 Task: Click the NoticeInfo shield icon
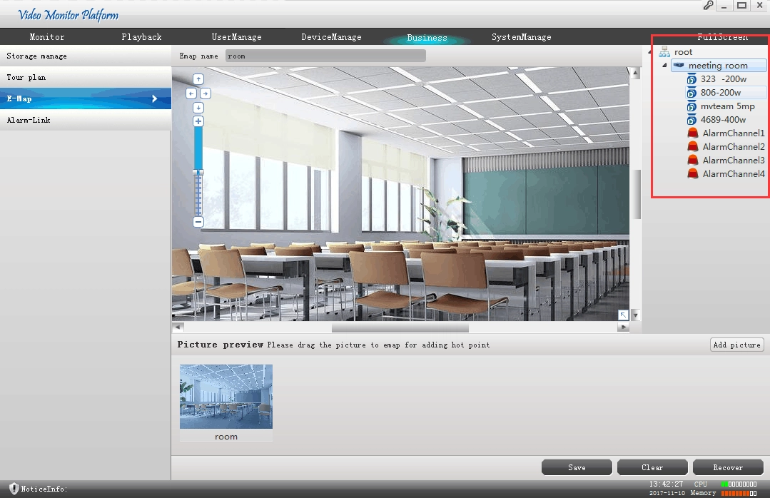(x=14, y=489)
